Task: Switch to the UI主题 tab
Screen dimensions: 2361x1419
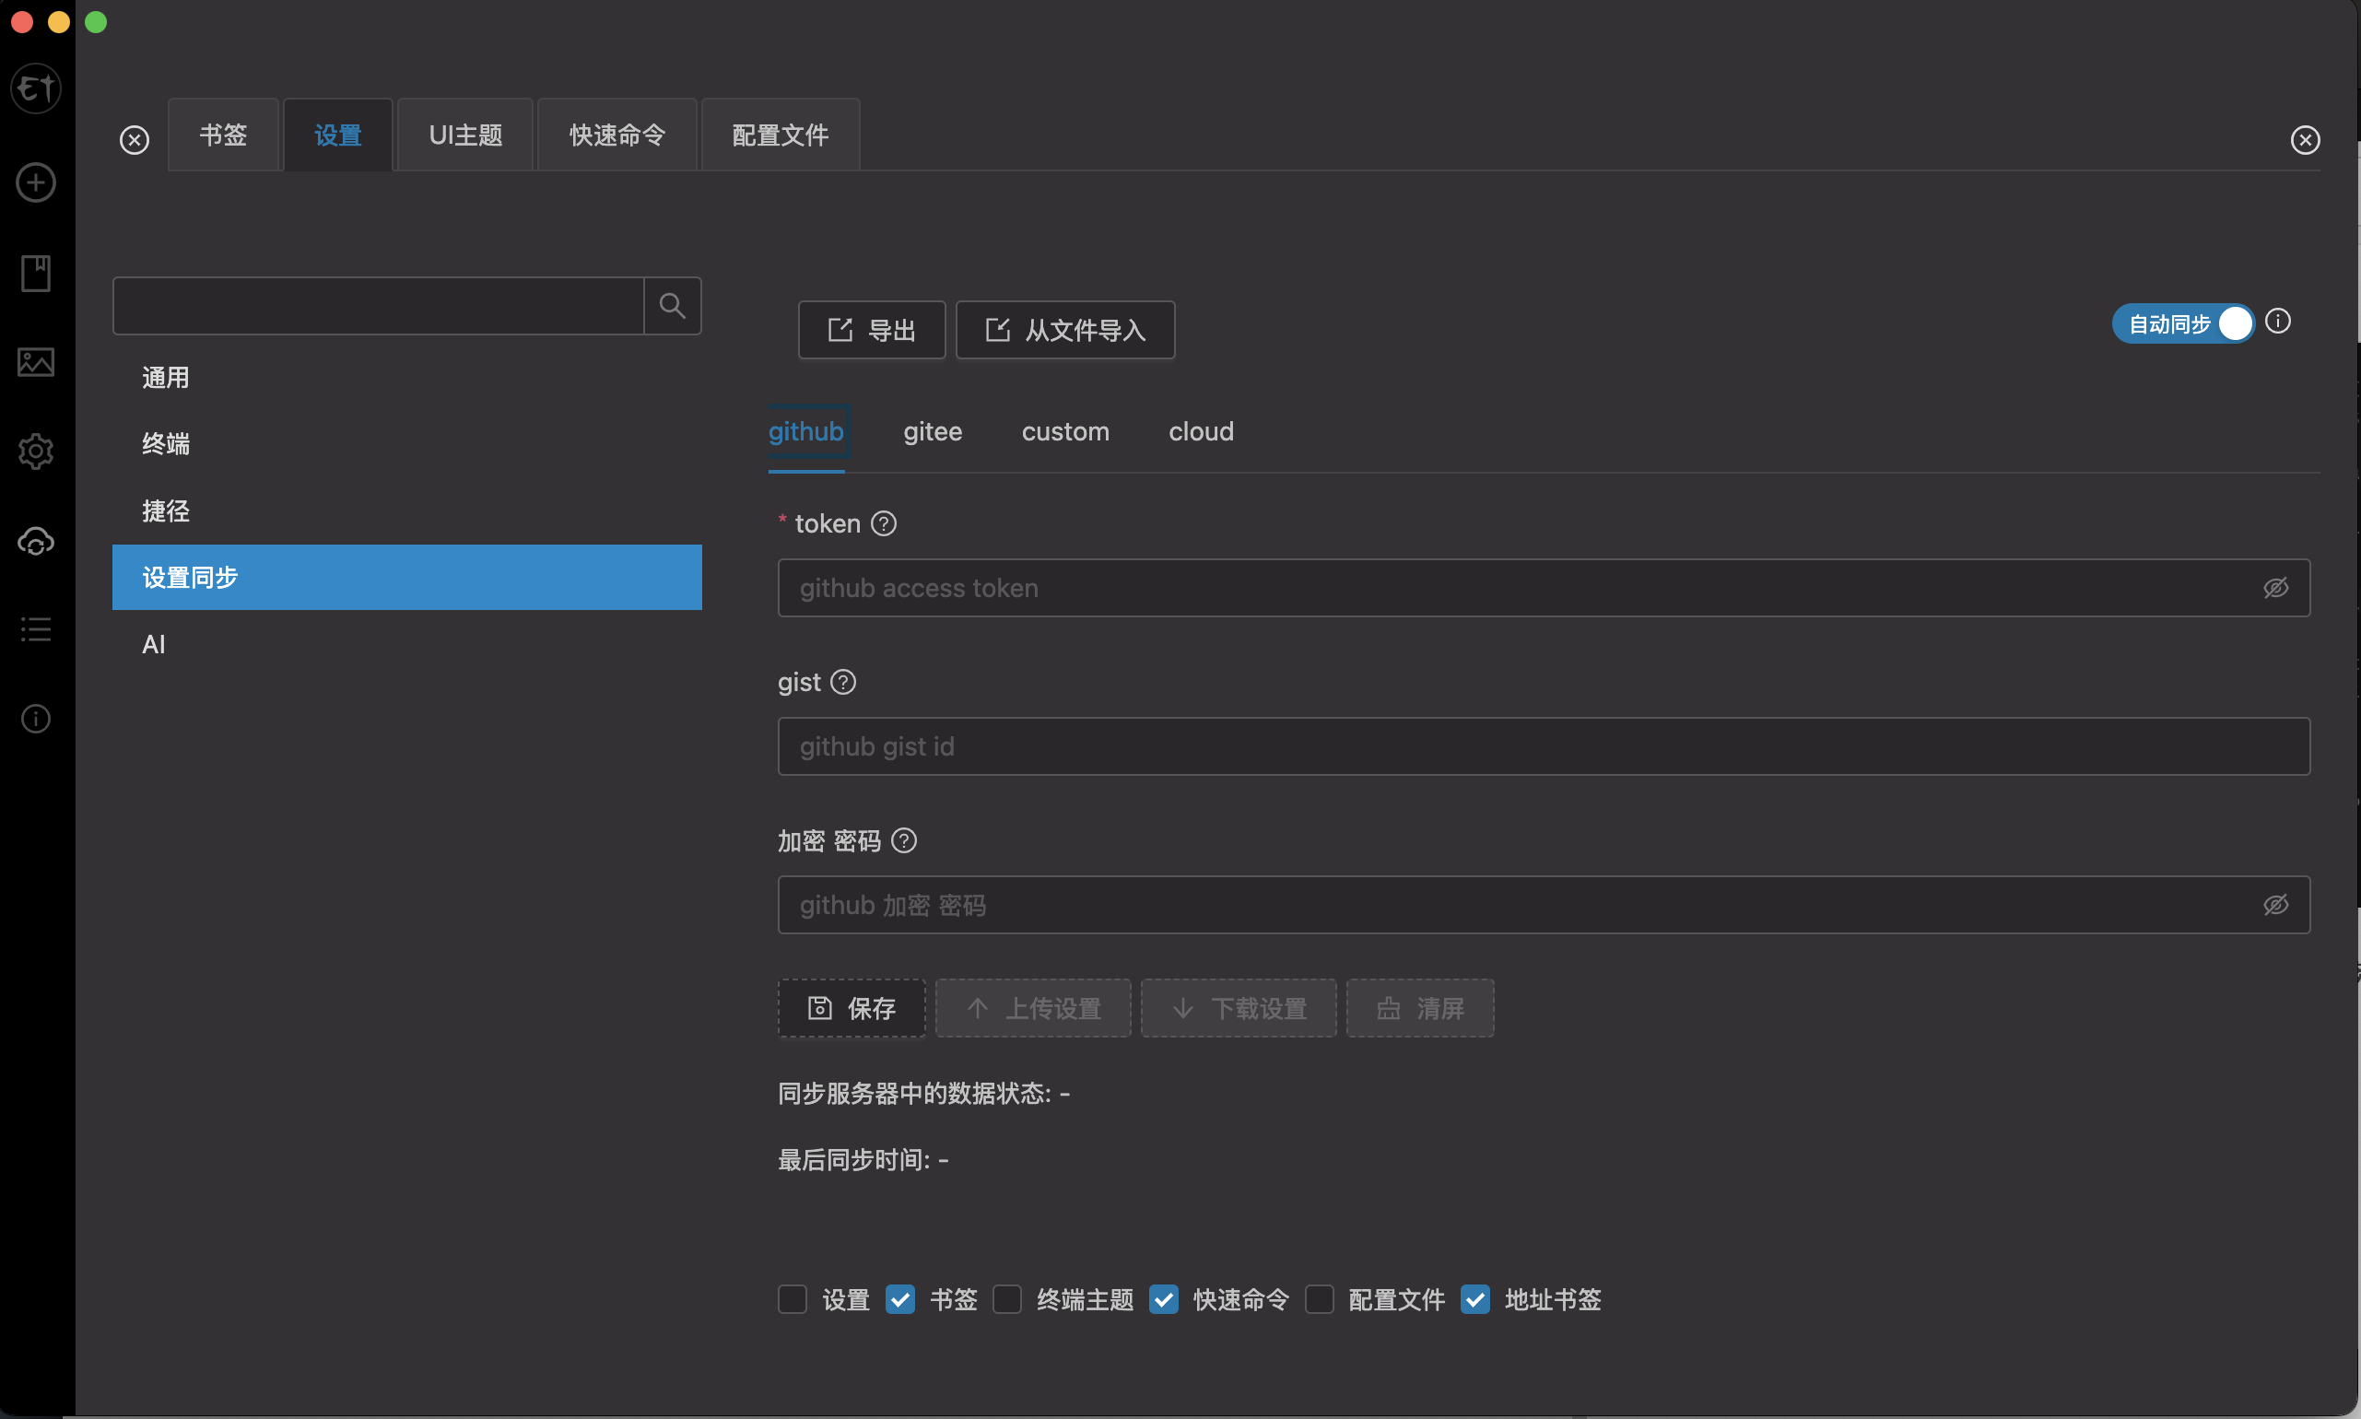Action: click(x=464, y=134)
